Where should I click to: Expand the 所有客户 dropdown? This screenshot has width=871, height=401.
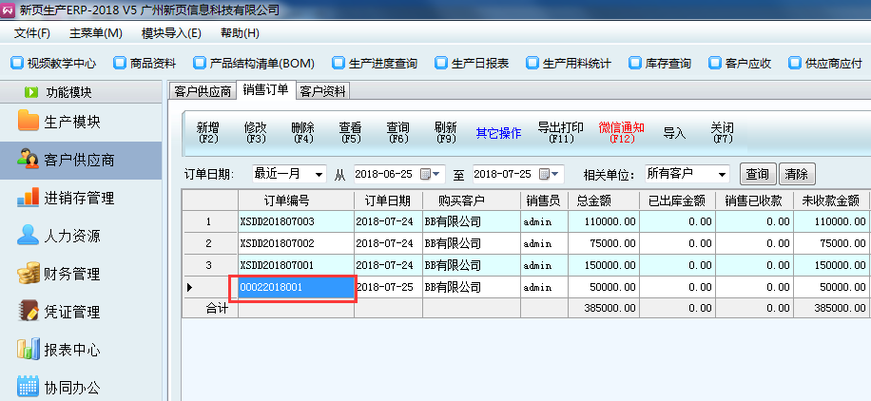(x=722, y=175)
